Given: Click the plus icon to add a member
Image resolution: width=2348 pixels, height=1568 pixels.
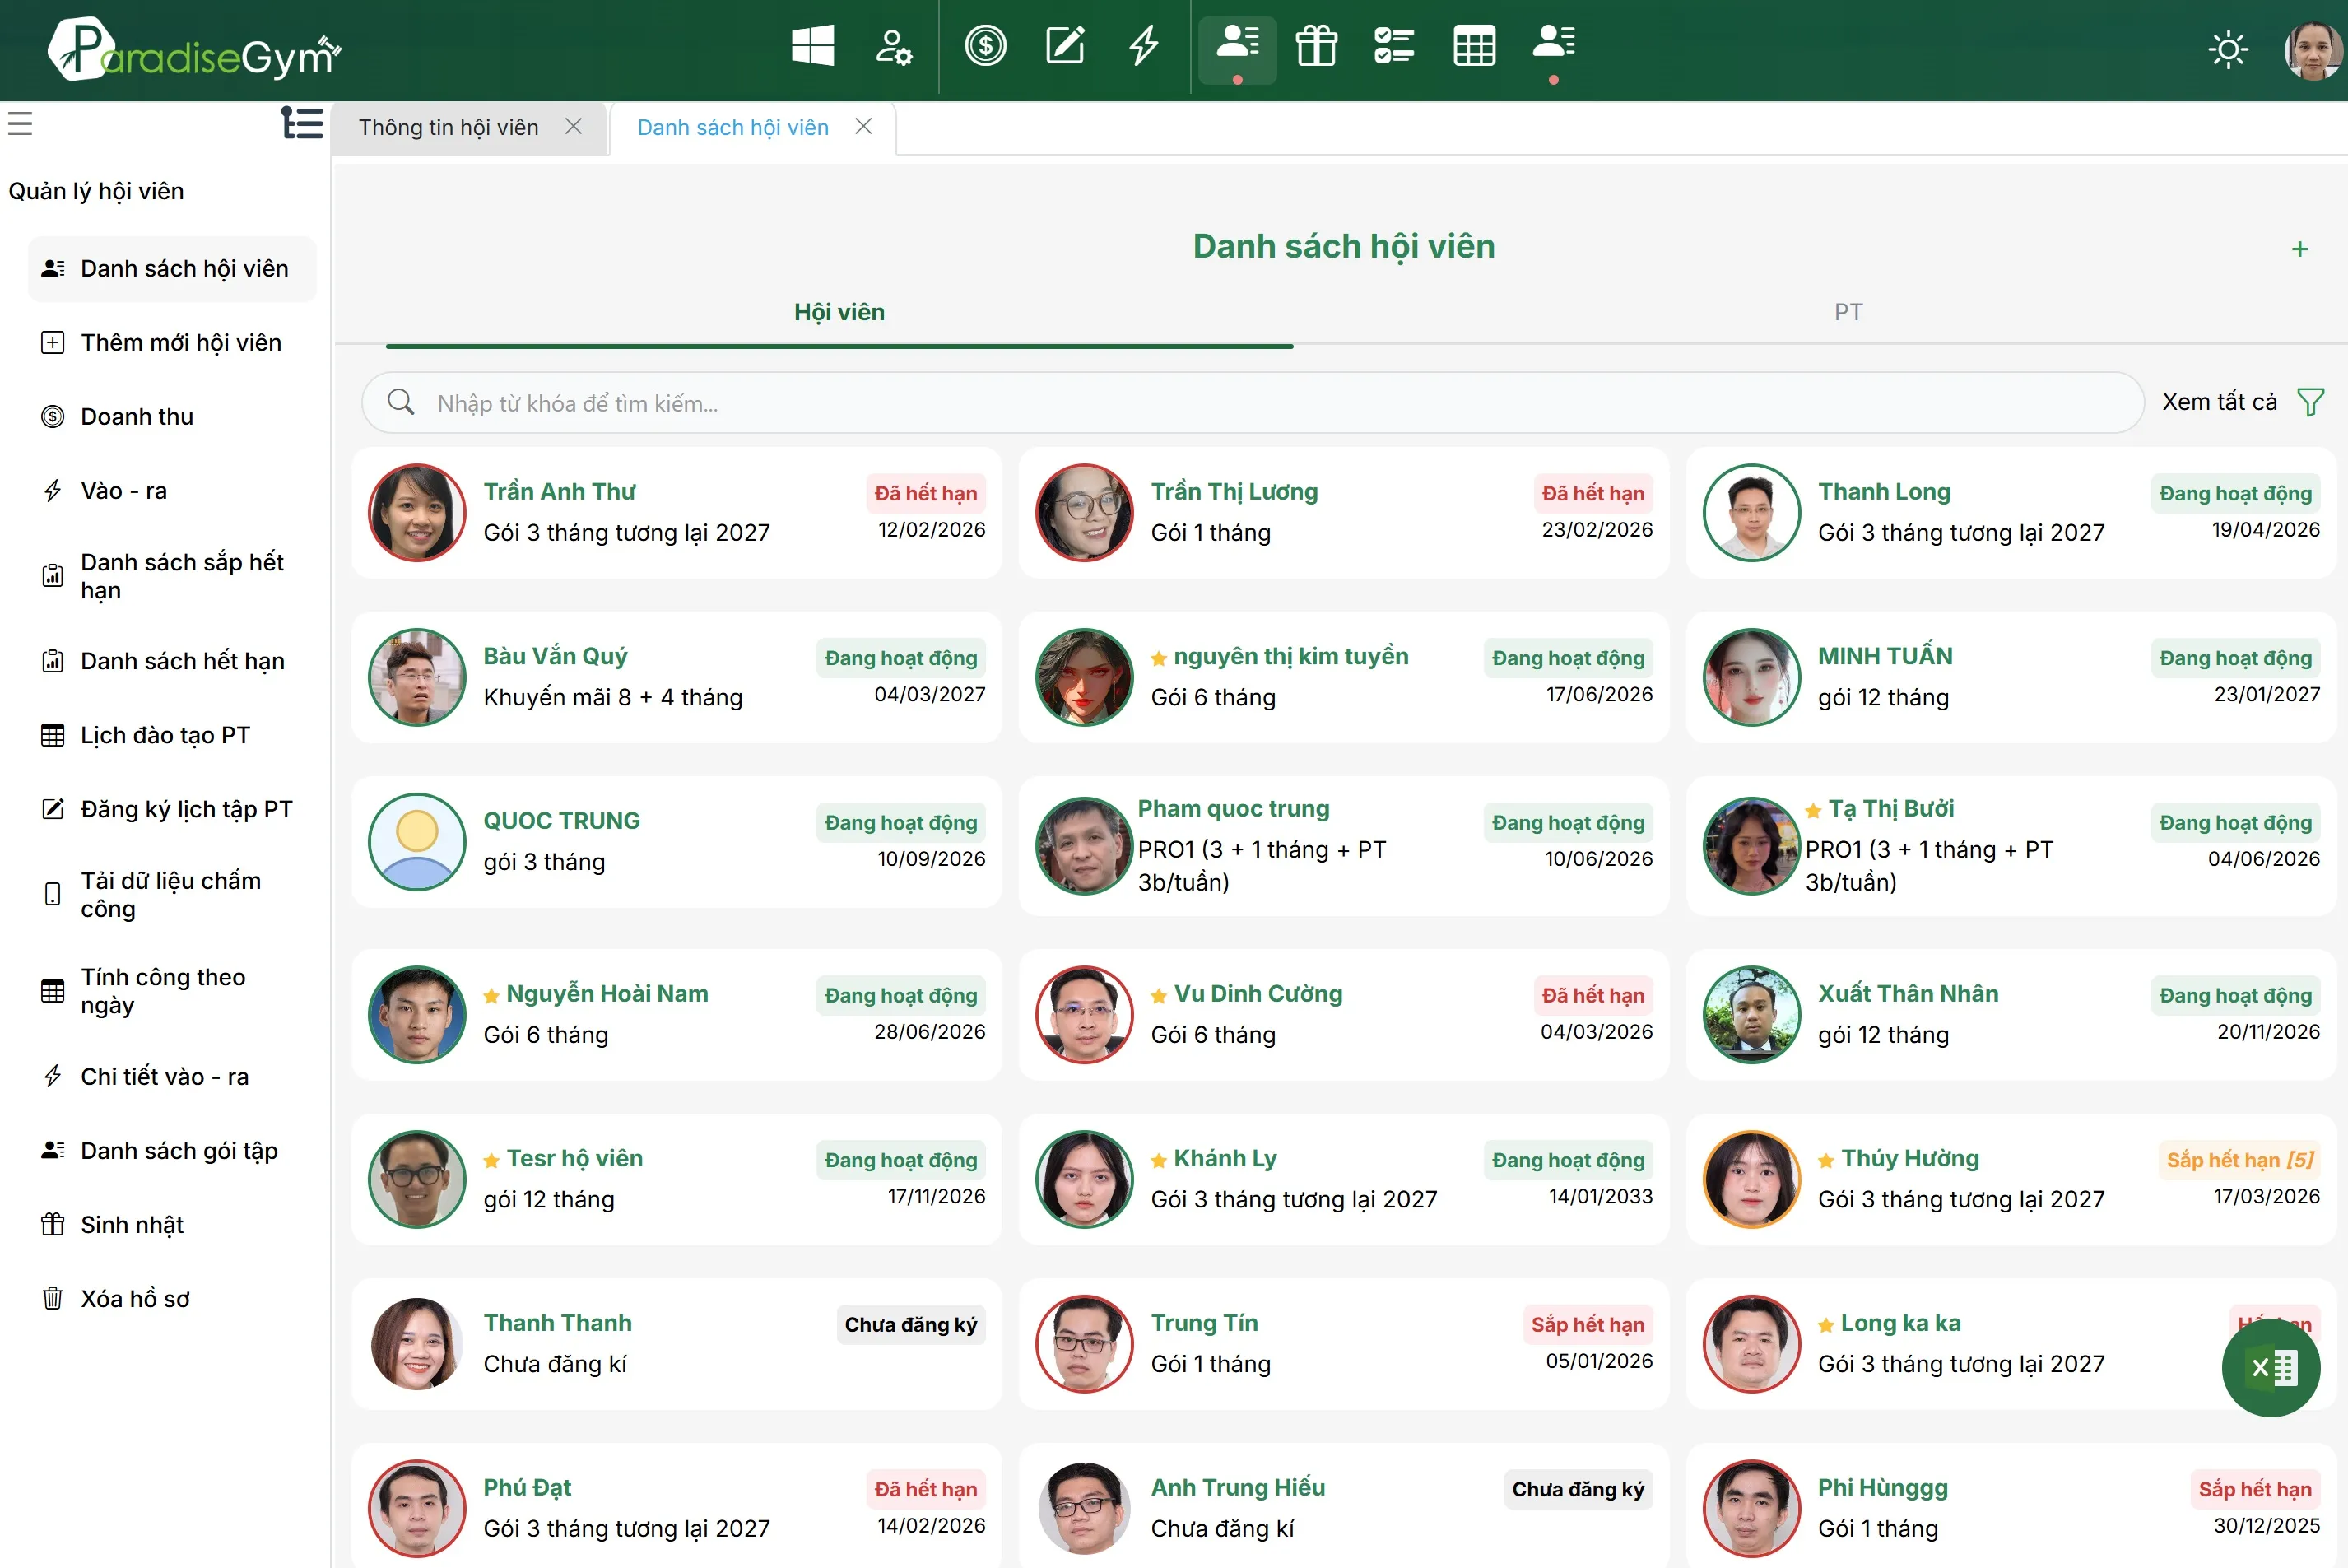Looking at the screenshot, I should (x=2299, y=249).
